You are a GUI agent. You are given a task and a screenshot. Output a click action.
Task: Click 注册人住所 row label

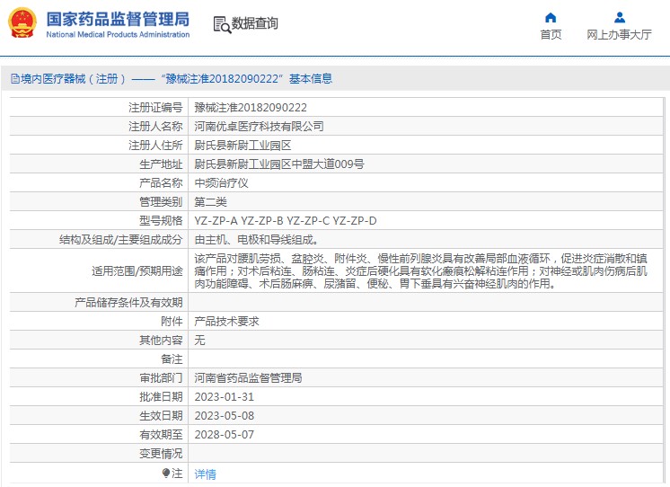155,145
